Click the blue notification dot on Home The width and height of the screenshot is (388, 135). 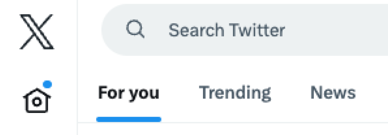pyautogui.click(x=47, y=84)
